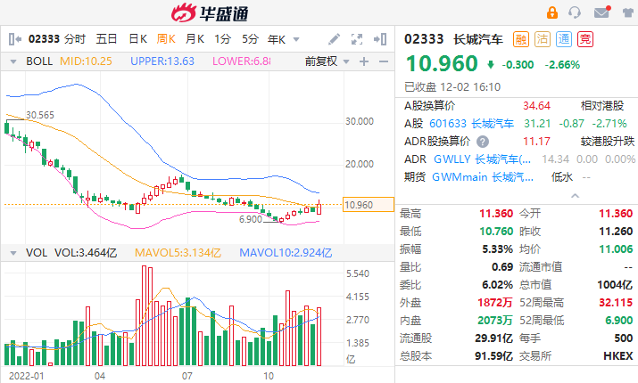
Task: Click the plus zoom-in chart icon
Action: pos(364,61)
